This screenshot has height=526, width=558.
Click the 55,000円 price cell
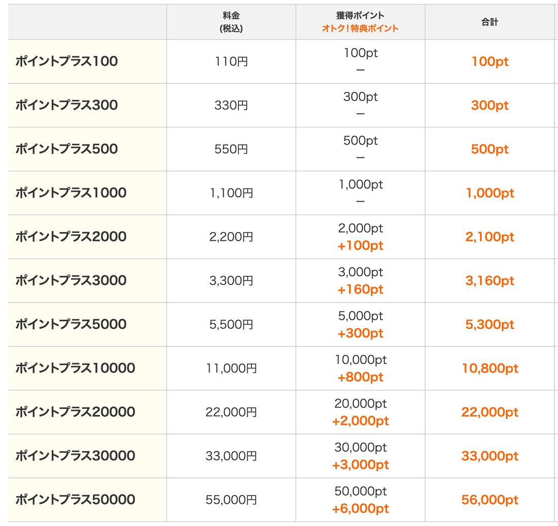coord(231,500)
